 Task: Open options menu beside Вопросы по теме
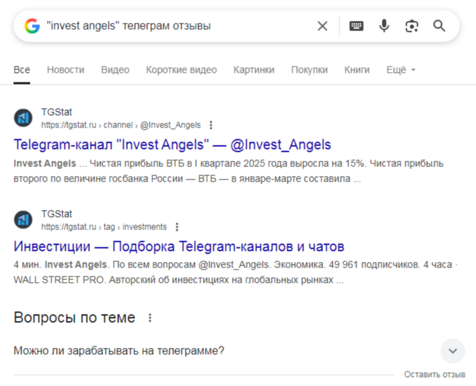coord(150,318)
